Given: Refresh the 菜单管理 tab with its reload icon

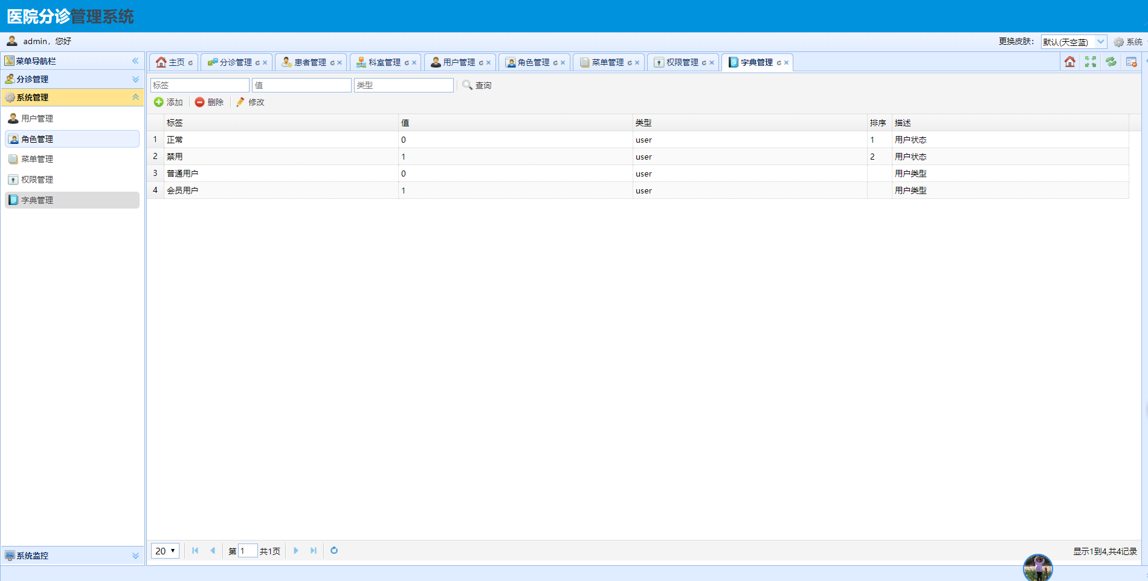Looking at the screenshot, I should [630, 63].
